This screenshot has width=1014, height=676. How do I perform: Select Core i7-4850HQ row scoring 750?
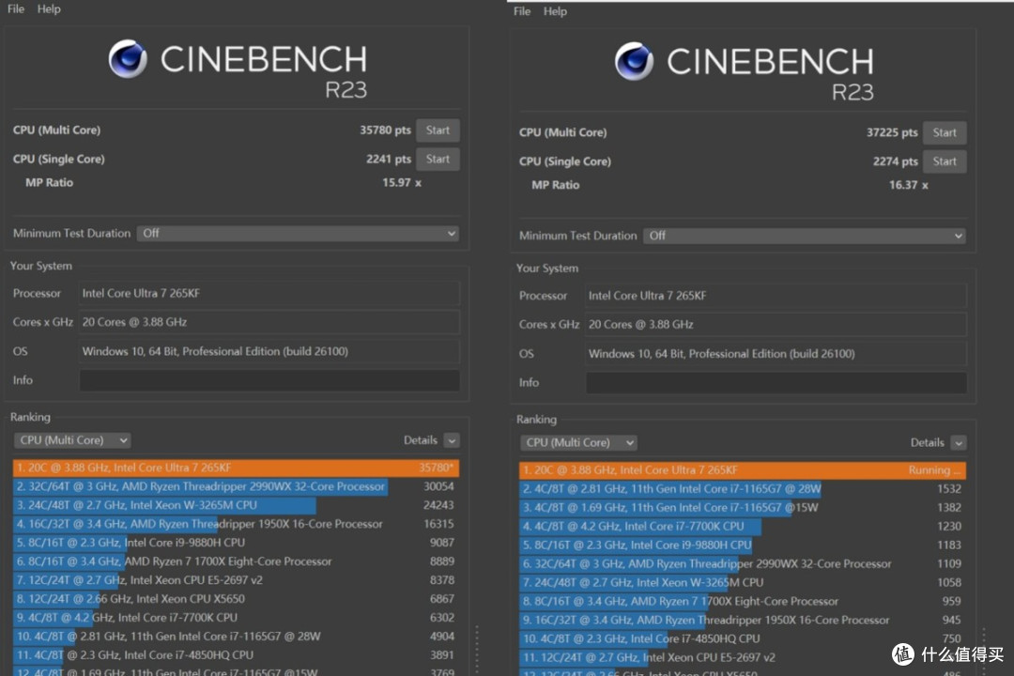tap(743, 639)
